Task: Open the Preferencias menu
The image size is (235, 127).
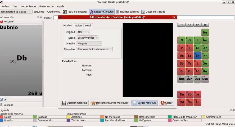Action: pos(47,6)
